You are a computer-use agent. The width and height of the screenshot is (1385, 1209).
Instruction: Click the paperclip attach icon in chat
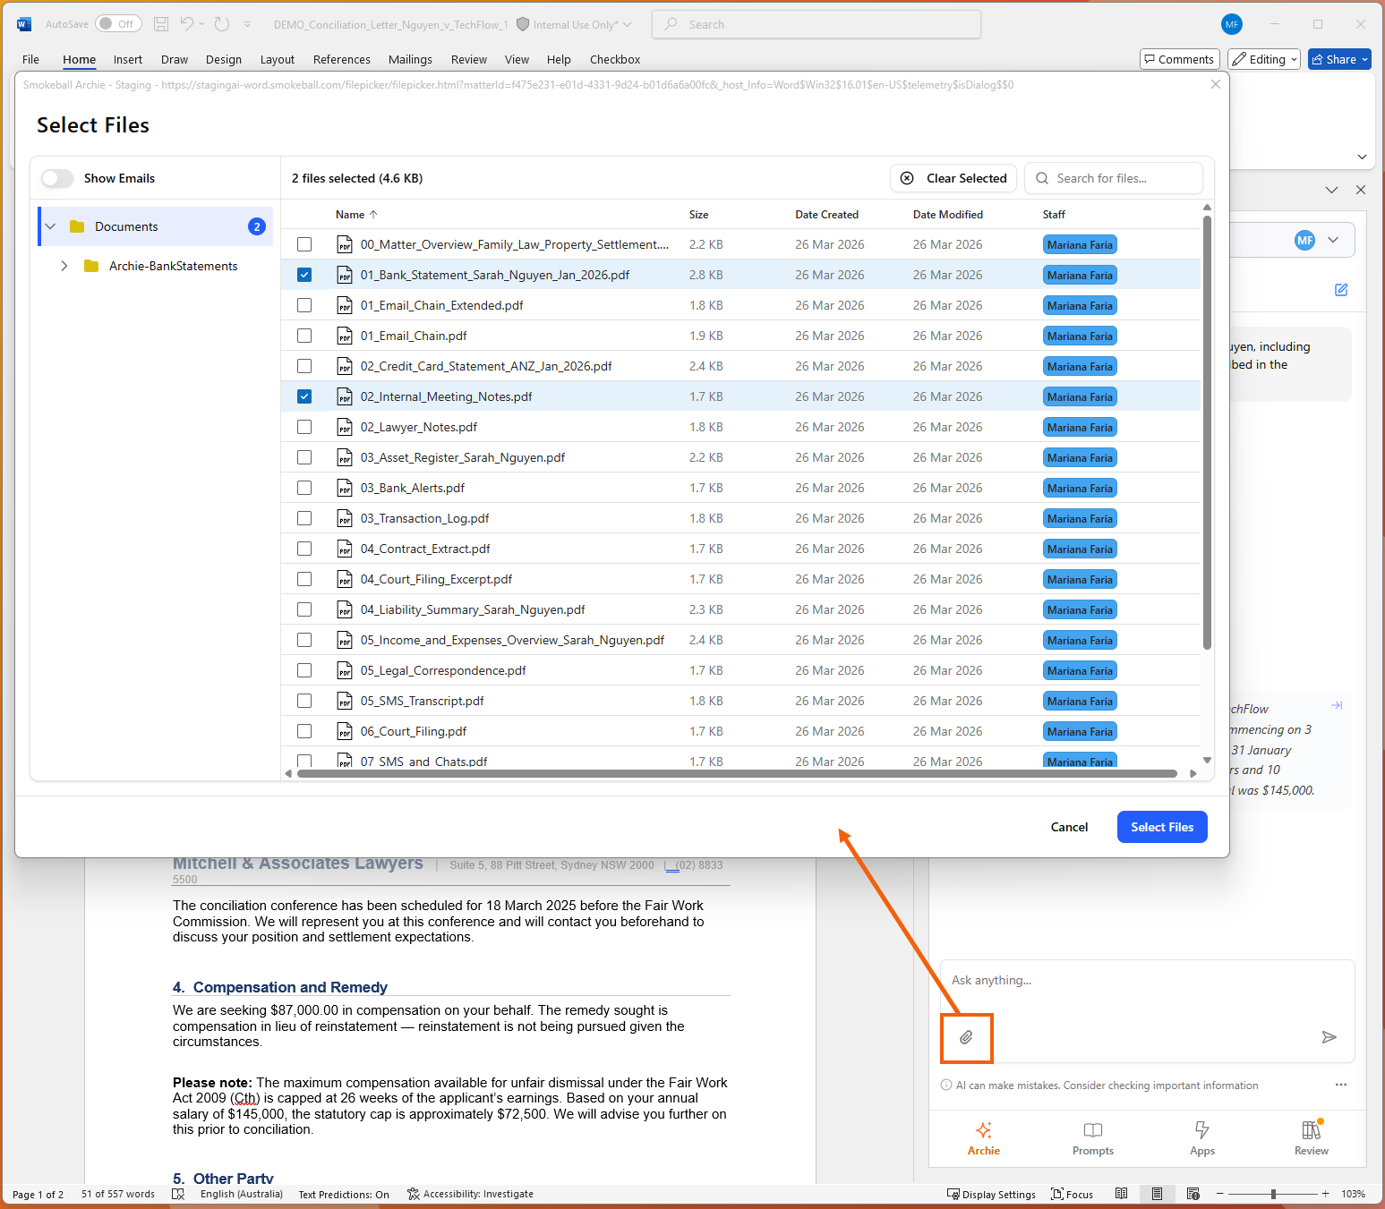click(x=966, y=1037)
